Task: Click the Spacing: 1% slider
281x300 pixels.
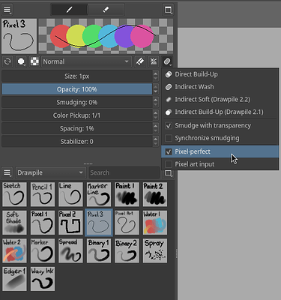Action: point(77,128)
